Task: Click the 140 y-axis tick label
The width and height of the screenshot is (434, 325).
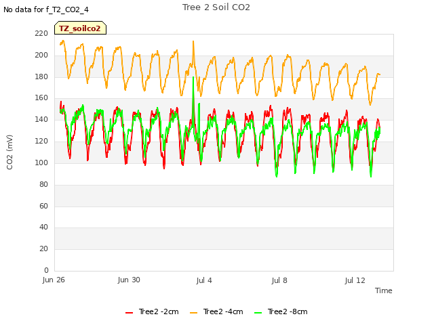Action: [x=41, y=119]
